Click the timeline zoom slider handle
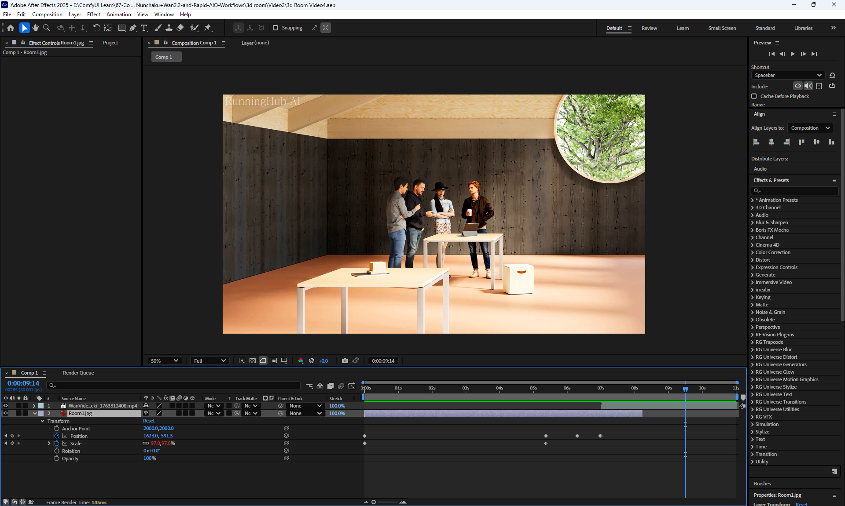This screenshot has width=845, height=506. (374, 502)
